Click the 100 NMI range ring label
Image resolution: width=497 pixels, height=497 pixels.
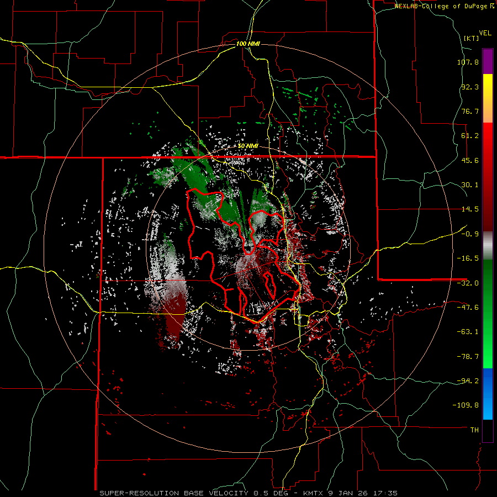248,44
